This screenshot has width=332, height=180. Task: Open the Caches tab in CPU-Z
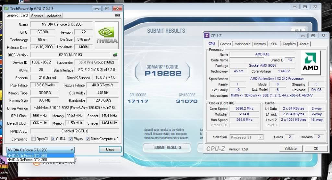point(225,44)
